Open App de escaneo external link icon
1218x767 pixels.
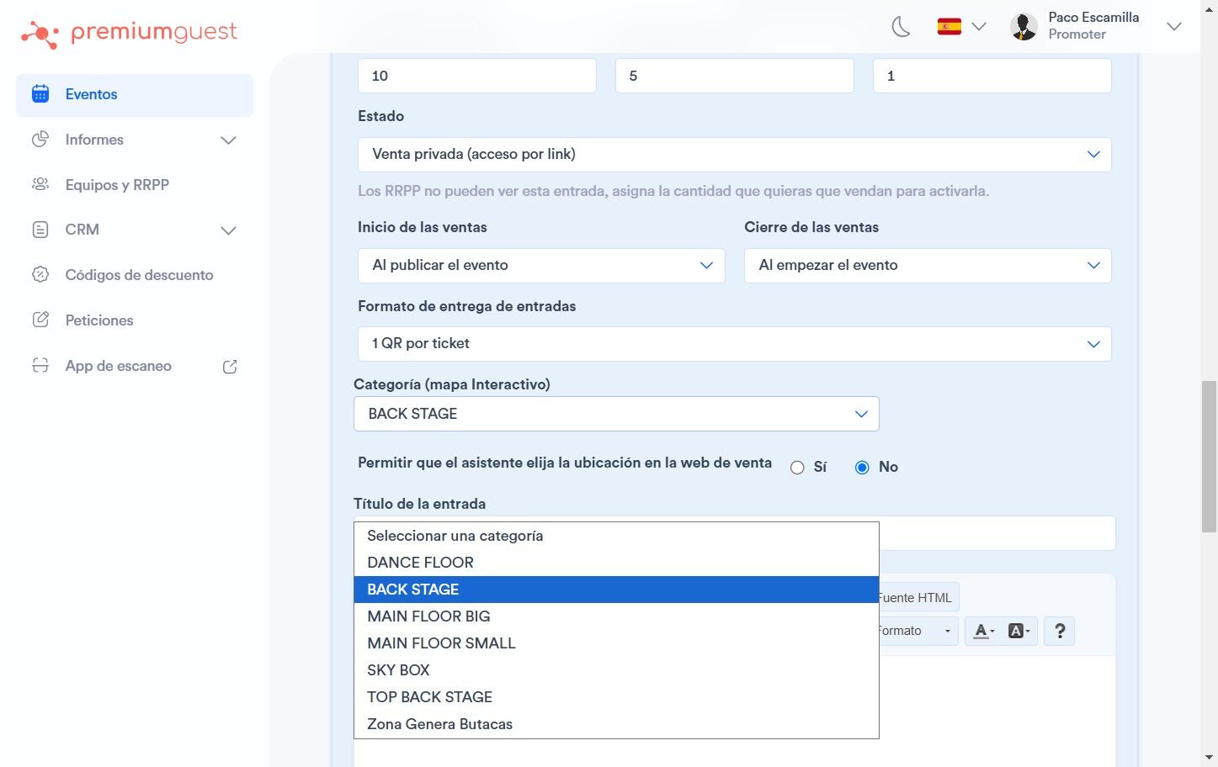coord(230,367)
